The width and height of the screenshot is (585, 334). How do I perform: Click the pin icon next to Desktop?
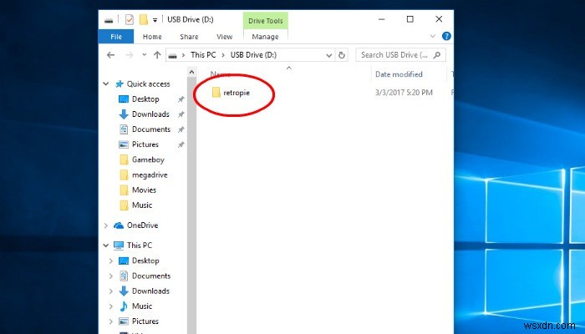tap(181, 99)
